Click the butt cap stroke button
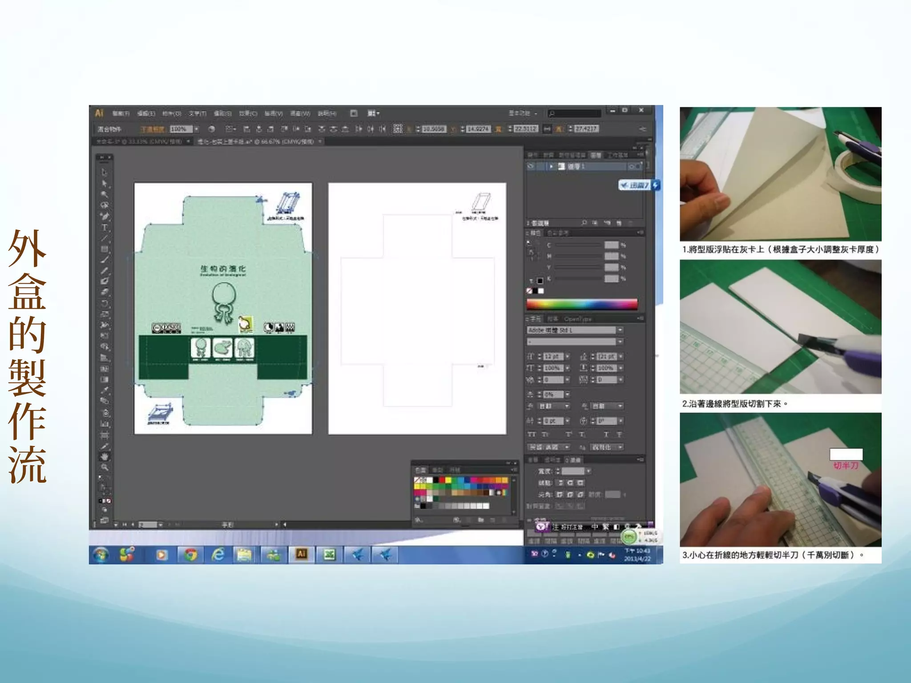The height and width of the screenshot is (683, 911). pyautogui.click(x=561, y=483)
